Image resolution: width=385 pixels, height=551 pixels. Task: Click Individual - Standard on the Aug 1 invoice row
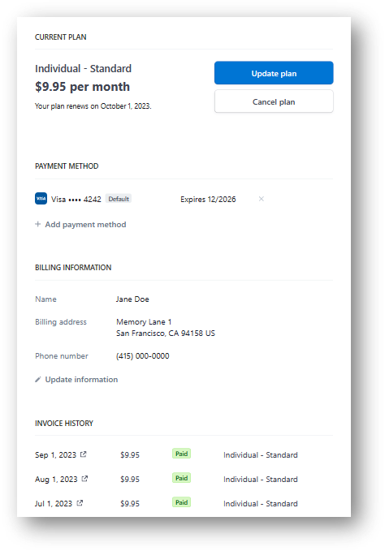261,480
